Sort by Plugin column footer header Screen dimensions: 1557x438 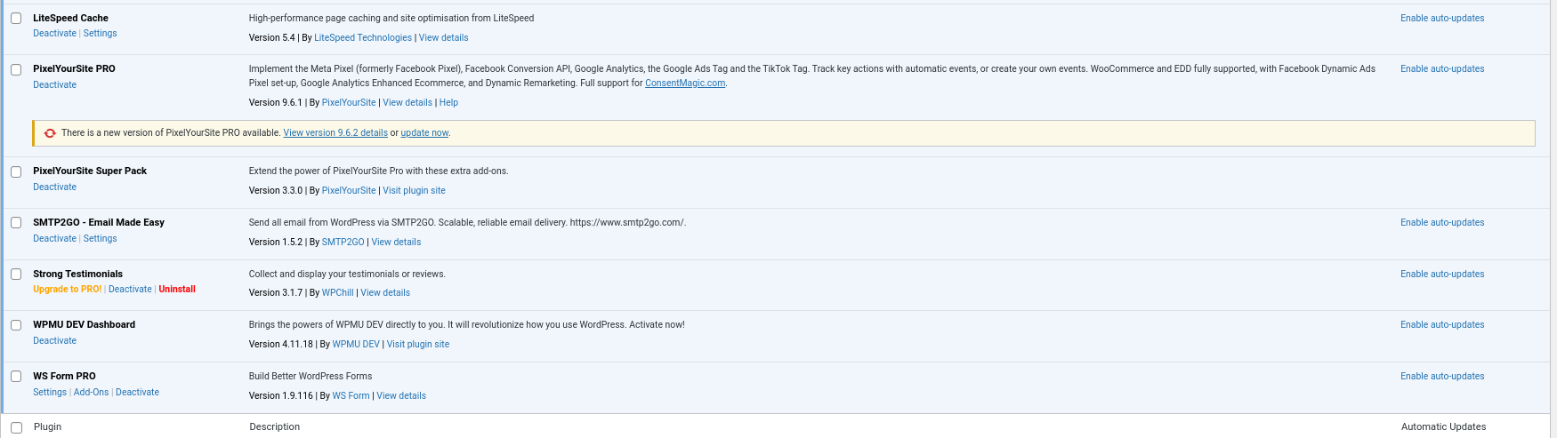pos(47,427)
